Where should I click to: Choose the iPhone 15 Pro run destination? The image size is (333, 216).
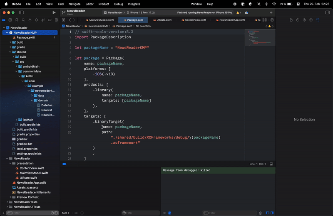point(141,12)
